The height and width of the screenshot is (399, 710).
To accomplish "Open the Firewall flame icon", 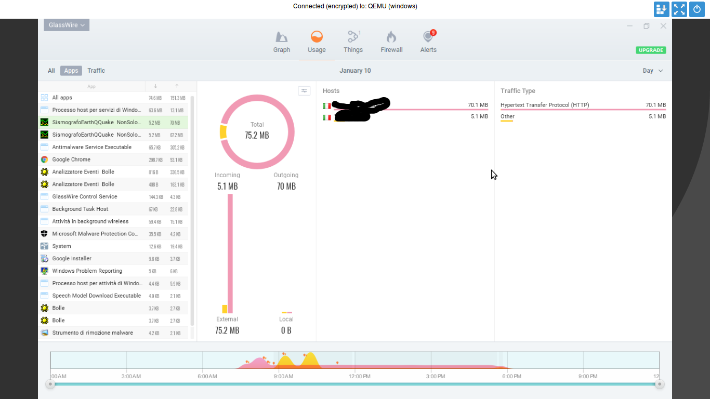I will pyautogui.click(x=391, y=37).
